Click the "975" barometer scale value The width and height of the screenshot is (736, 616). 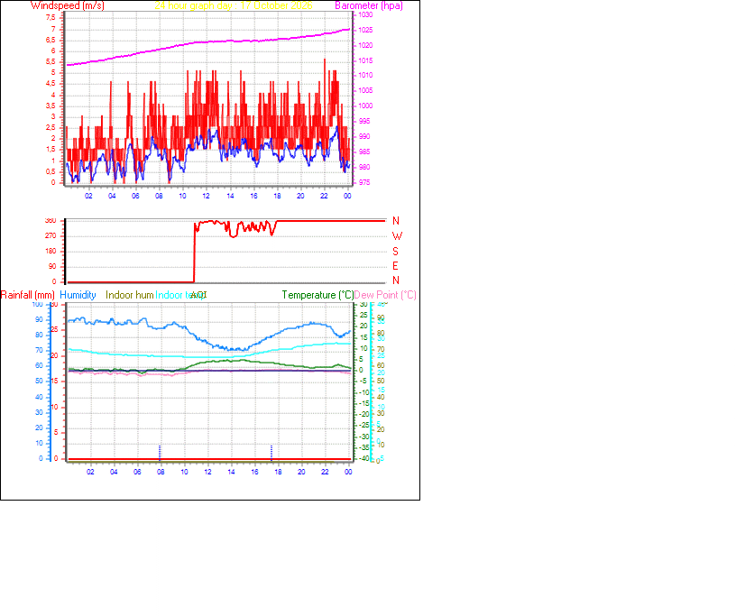click(364, 182)
